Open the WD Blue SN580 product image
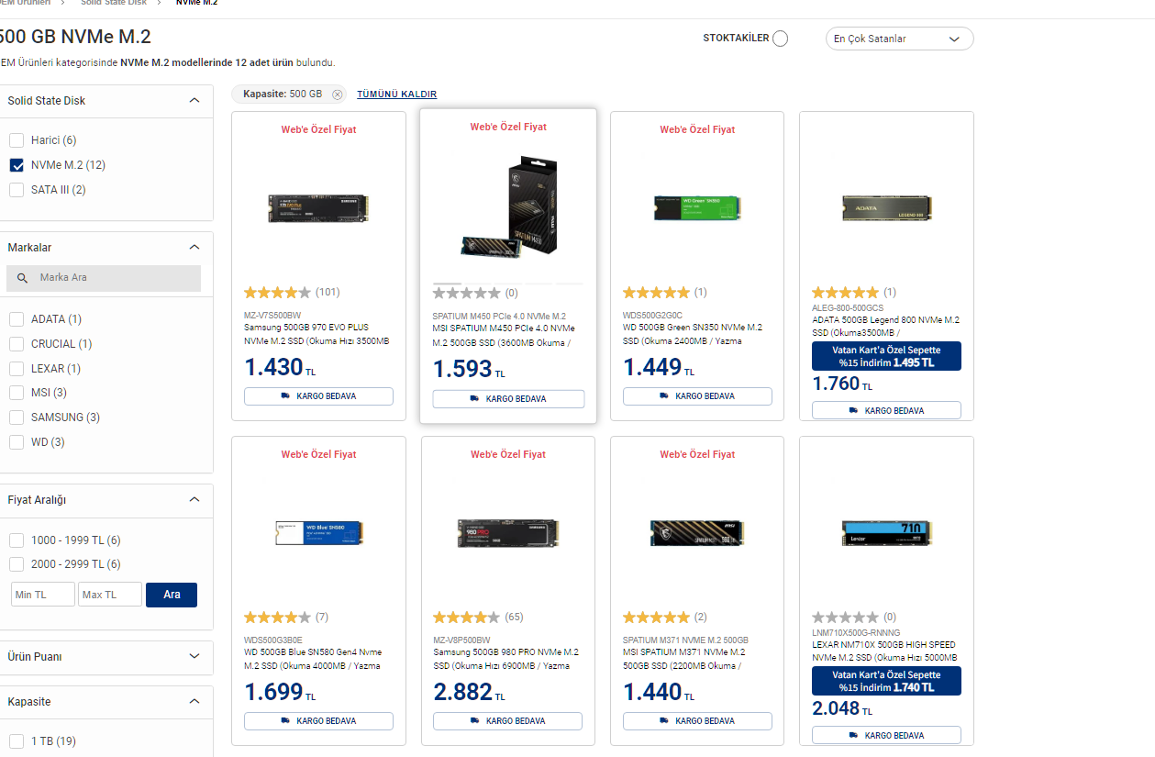The height and width of the screenshot is (757, 1155). [x=318, y=533]
